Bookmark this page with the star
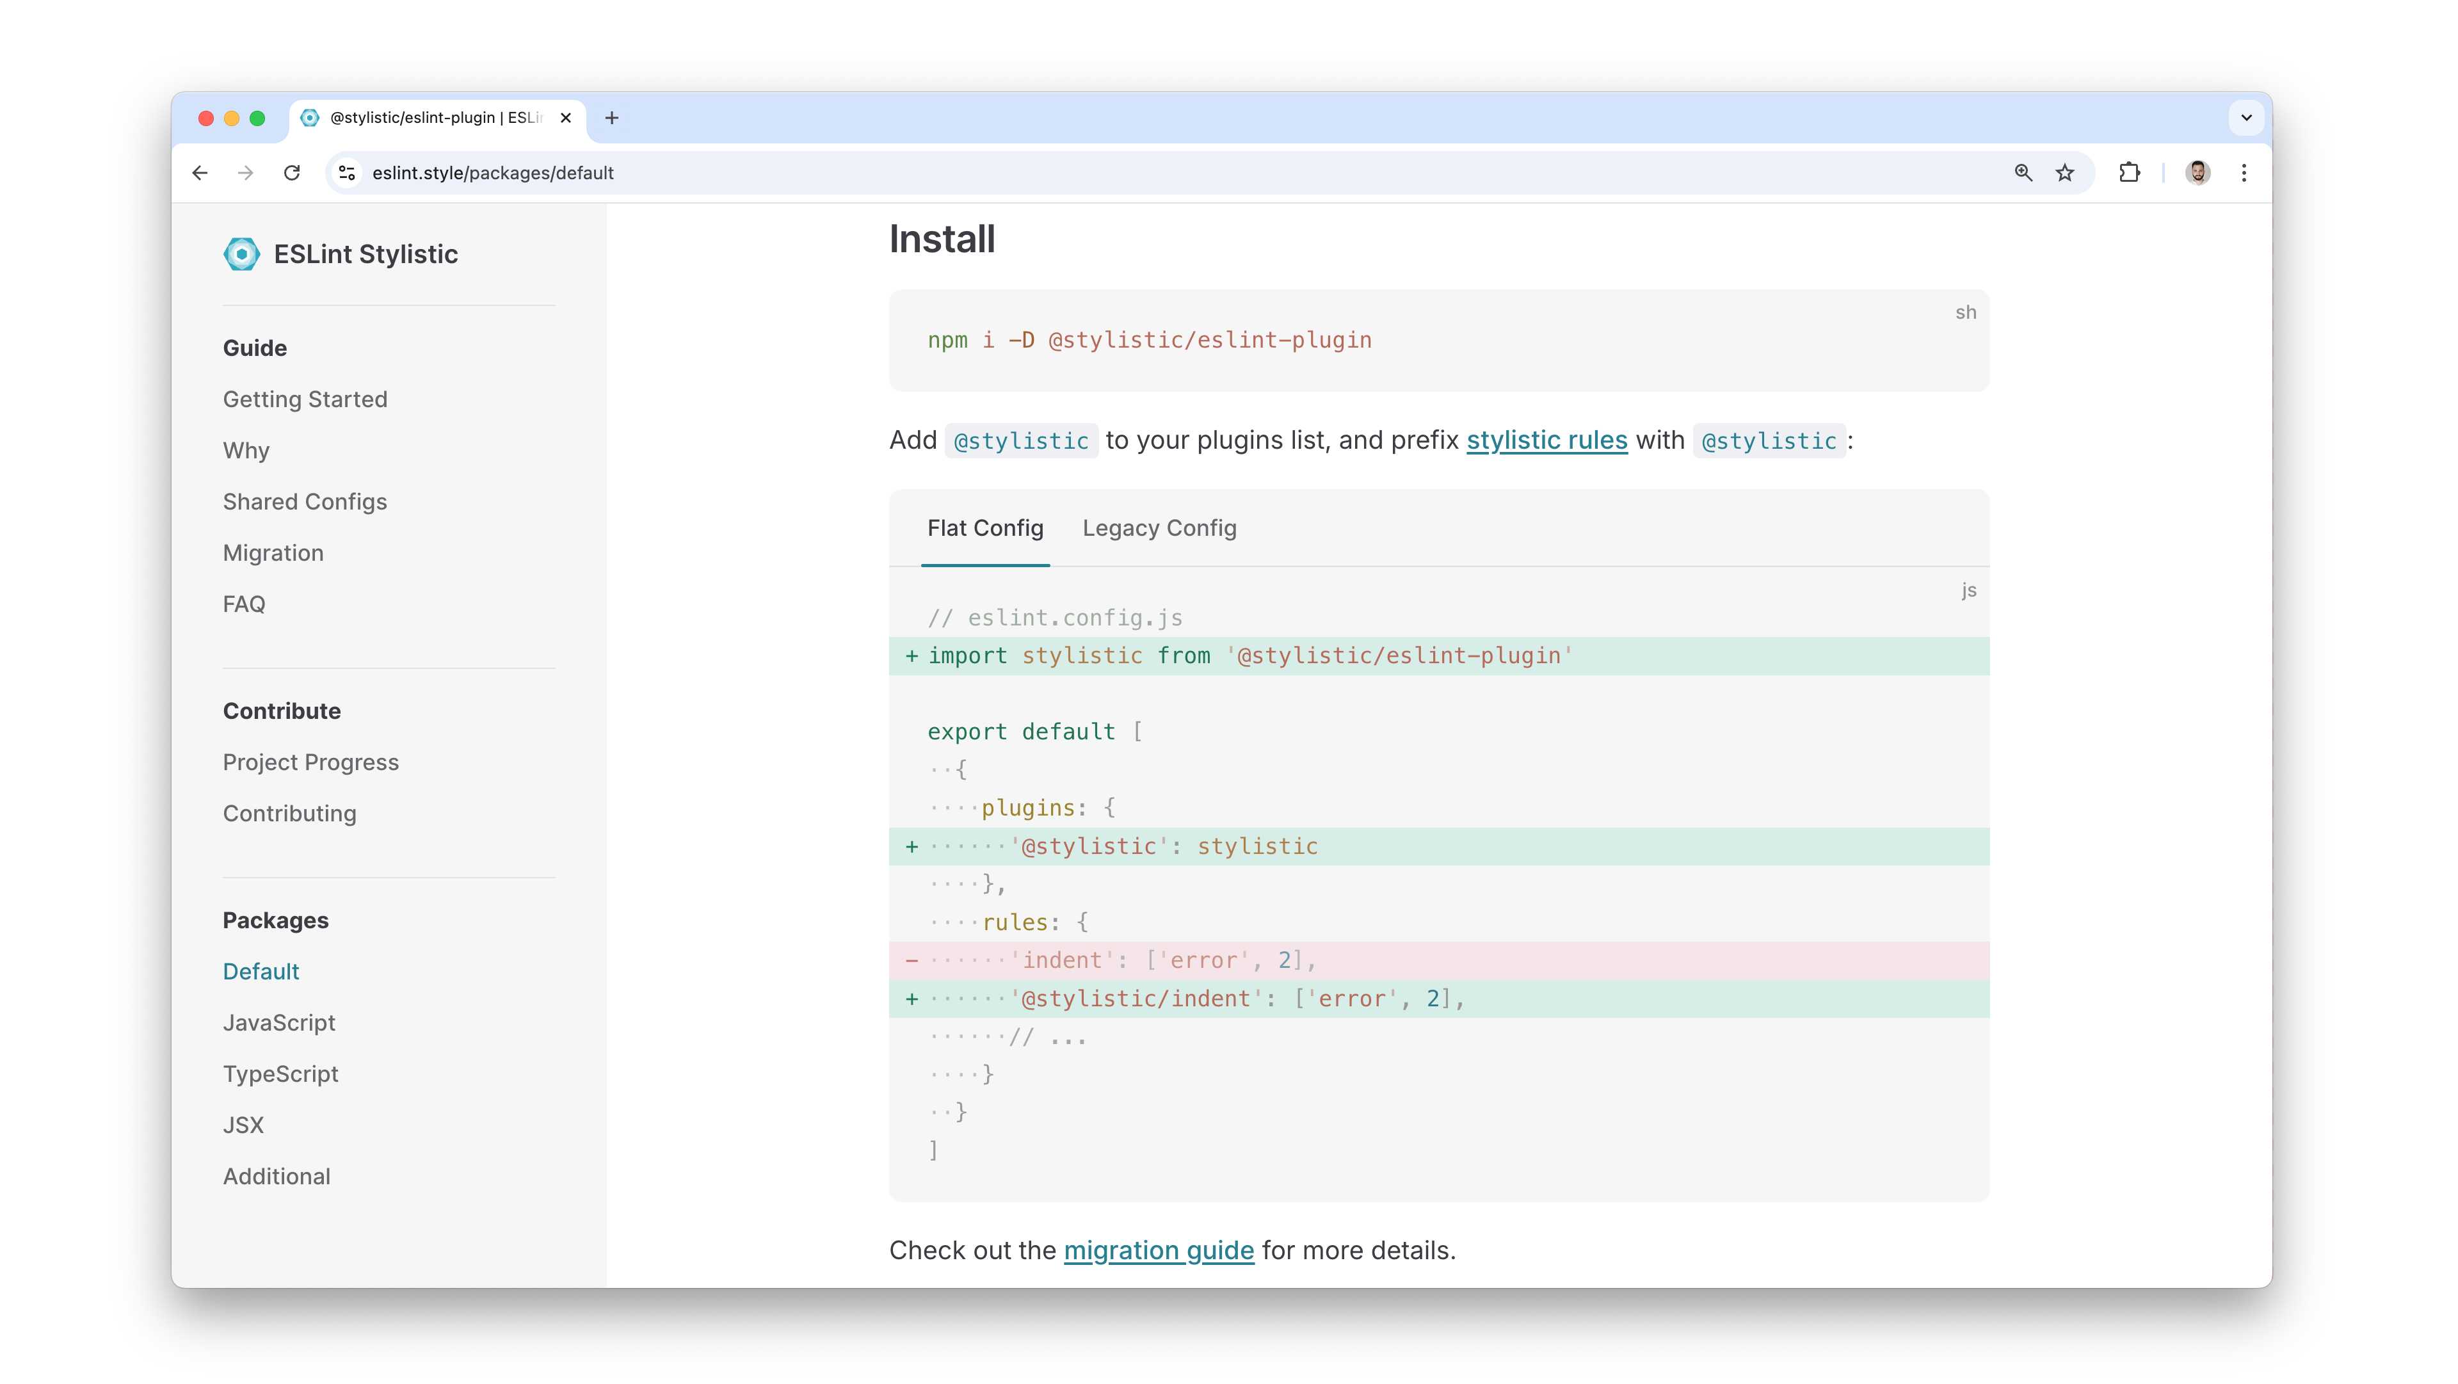This screenshot has height=1384, width=2458. 2065,173
